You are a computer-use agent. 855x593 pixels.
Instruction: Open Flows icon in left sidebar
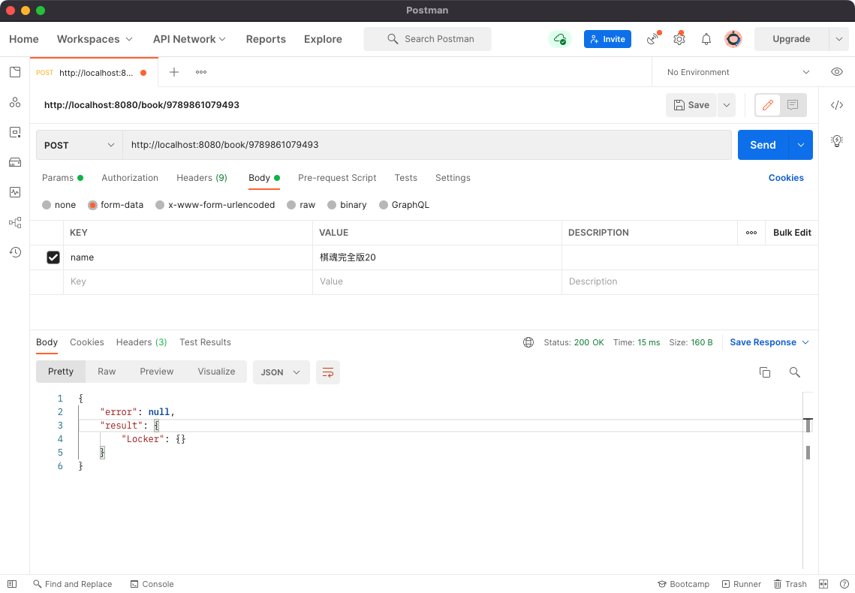click(15, 222)
